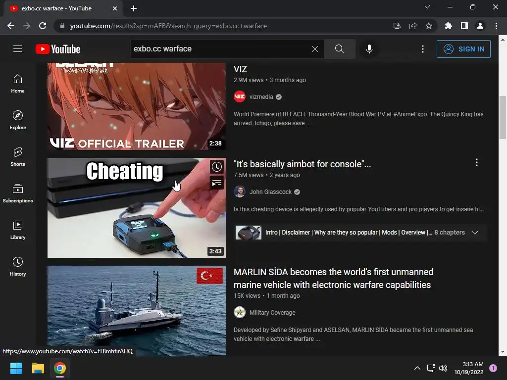Open the "It's basically aimbot for console" title
The image size is (507, 380).
click(x=302, y=164)
